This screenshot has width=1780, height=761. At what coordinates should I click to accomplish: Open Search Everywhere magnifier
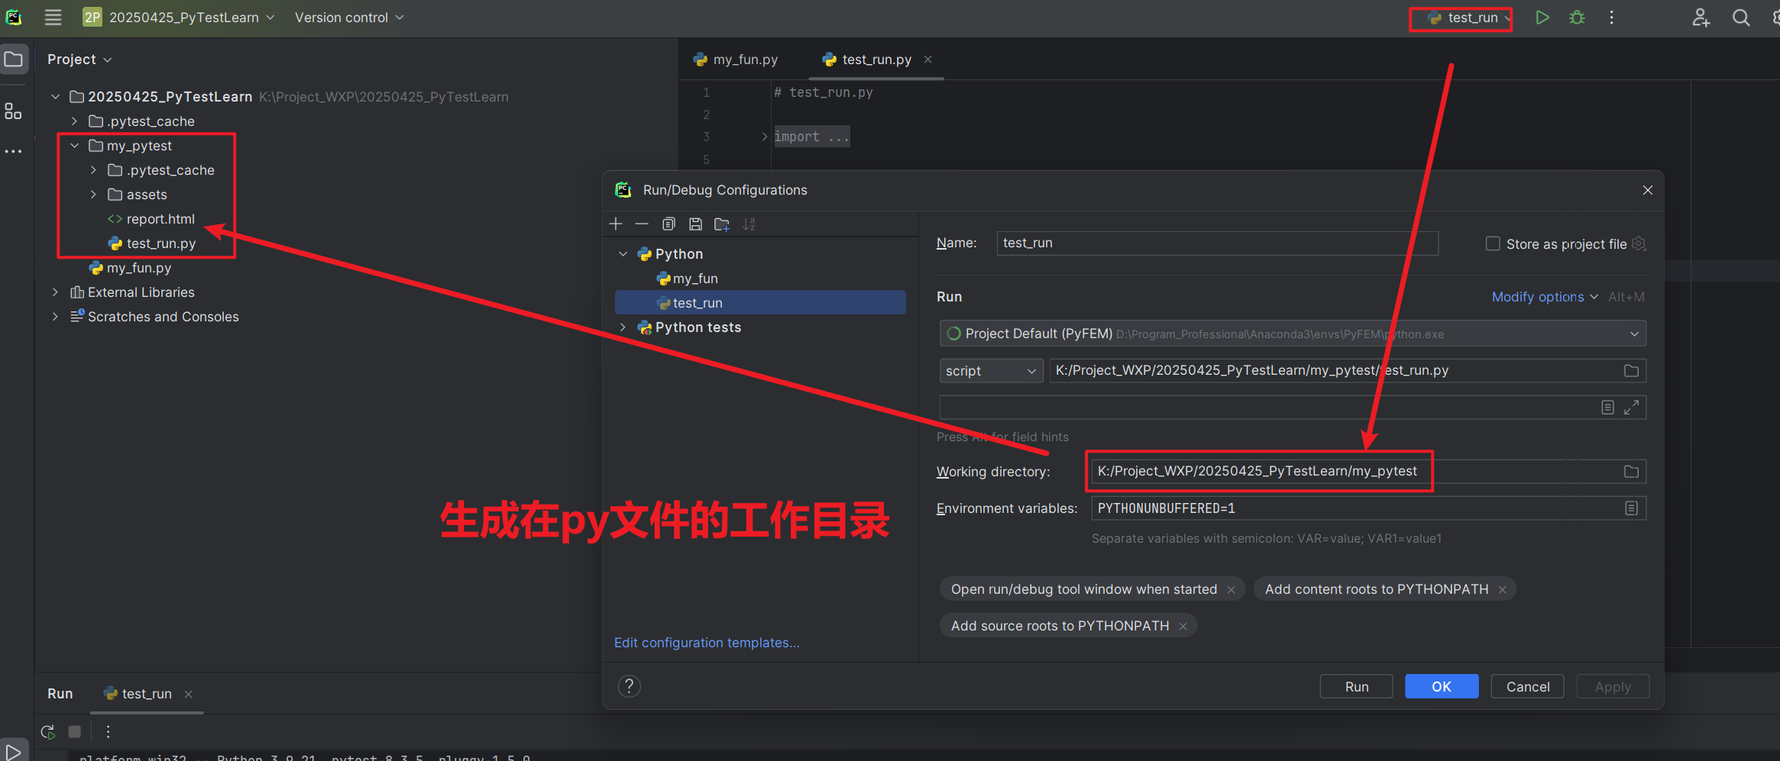coord(1741,18)
